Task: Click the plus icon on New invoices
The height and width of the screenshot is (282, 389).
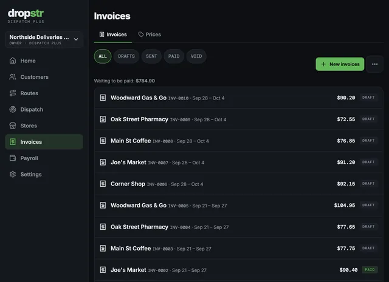Action: [323, 64]
